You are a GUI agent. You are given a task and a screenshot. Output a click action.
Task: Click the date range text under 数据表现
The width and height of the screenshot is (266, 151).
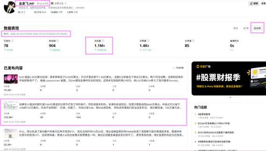tap(36, 34)
